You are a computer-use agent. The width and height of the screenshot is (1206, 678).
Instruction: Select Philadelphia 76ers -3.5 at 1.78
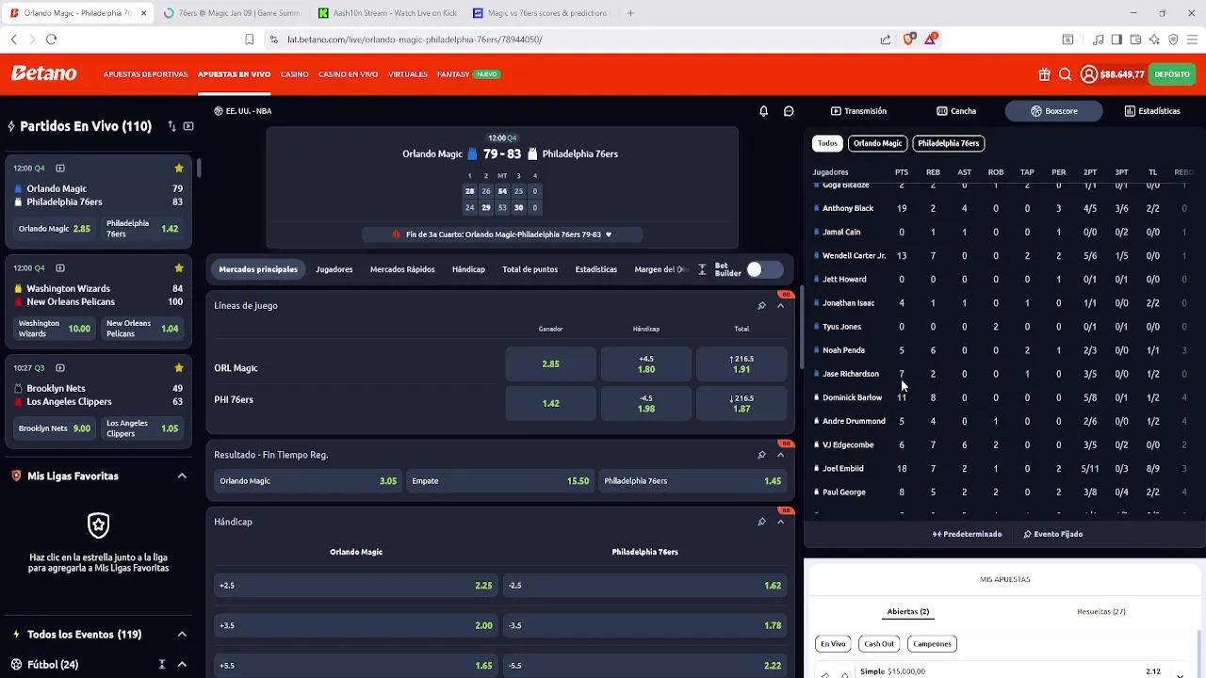pos(644,626)
